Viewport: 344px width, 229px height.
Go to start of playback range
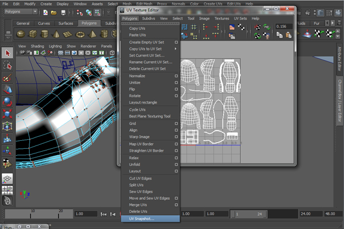[x=103, y=214]
